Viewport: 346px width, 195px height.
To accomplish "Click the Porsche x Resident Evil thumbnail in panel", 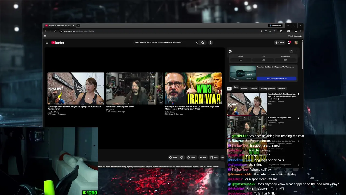I will 243,73.
